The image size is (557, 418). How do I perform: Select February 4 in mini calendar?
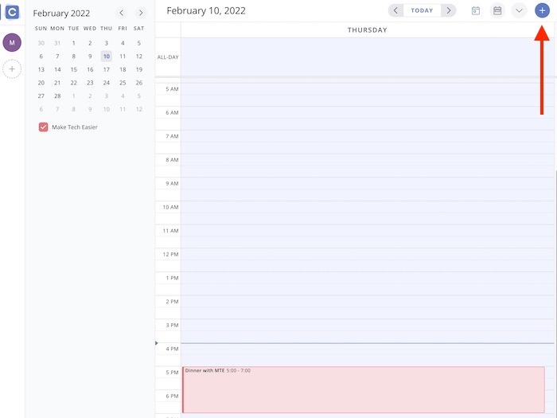123,43
